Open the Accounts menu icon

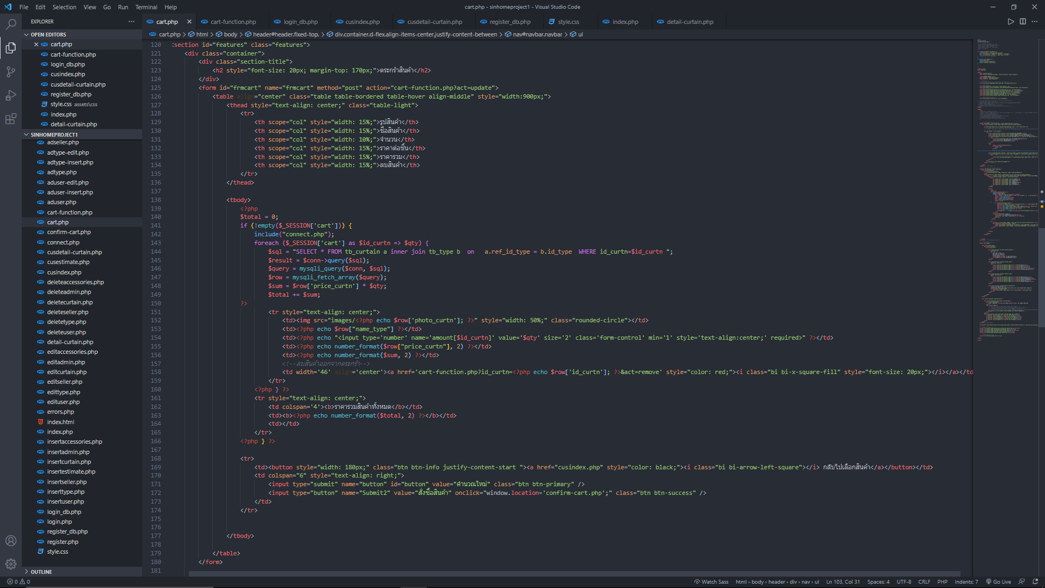(x=10, y=541)
